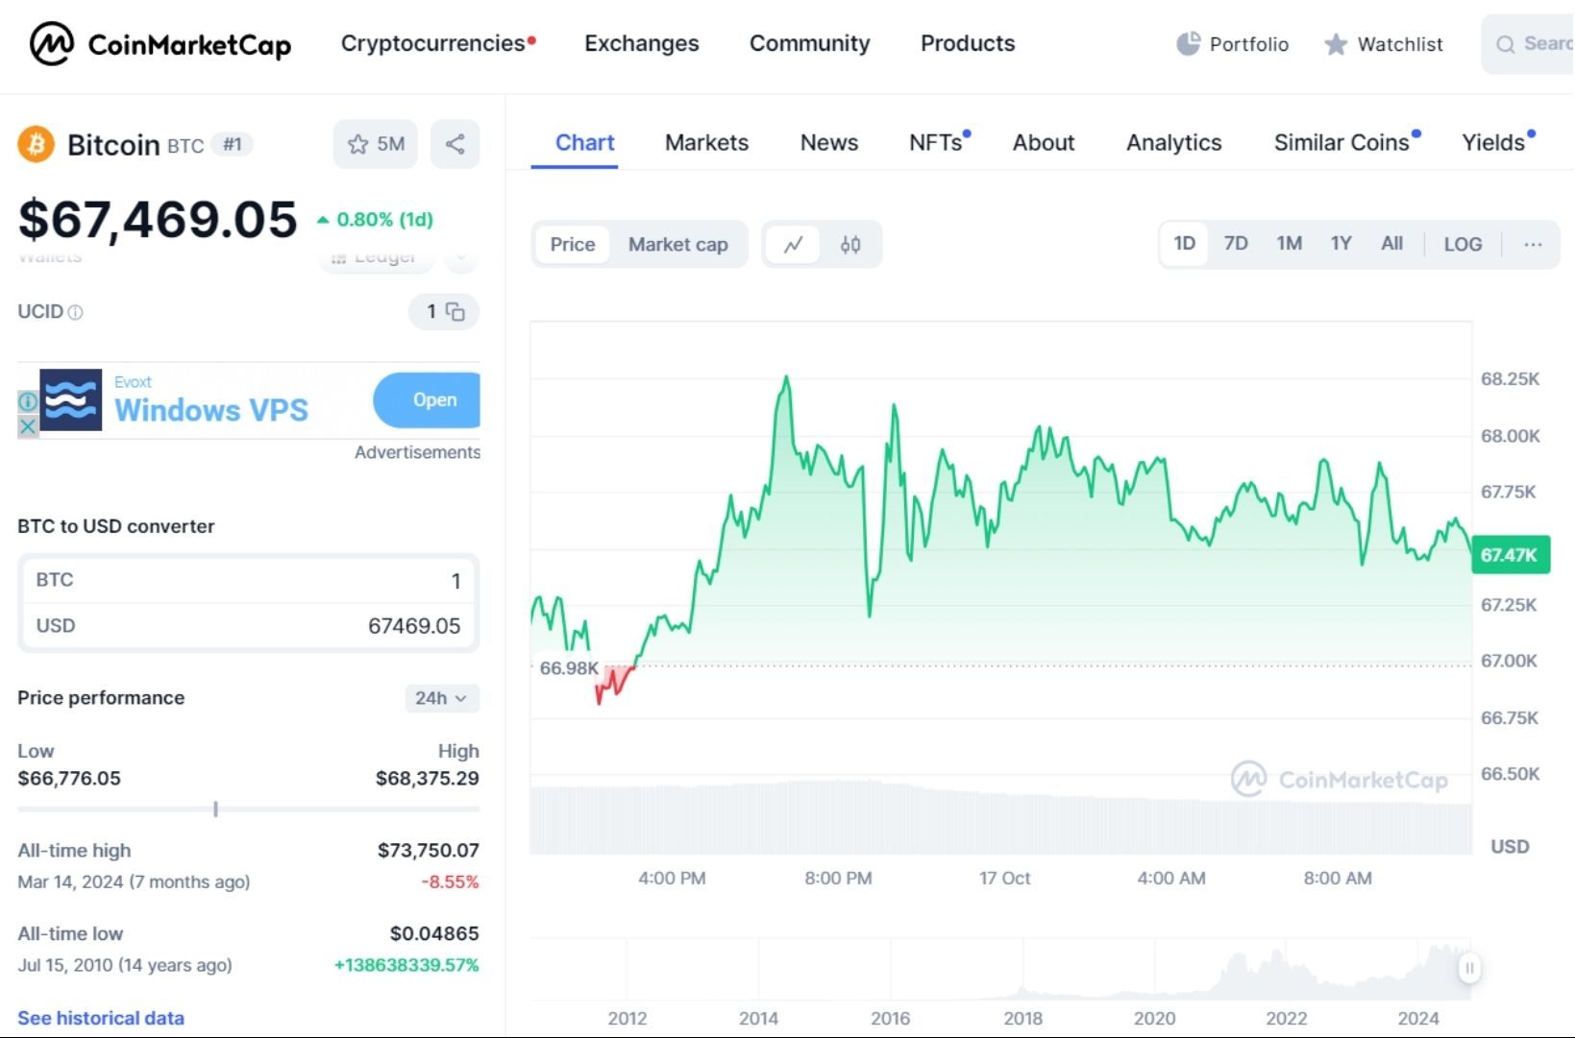
Task: Switch chart to candlestick view icon
Action: click(x=849, y=245)
